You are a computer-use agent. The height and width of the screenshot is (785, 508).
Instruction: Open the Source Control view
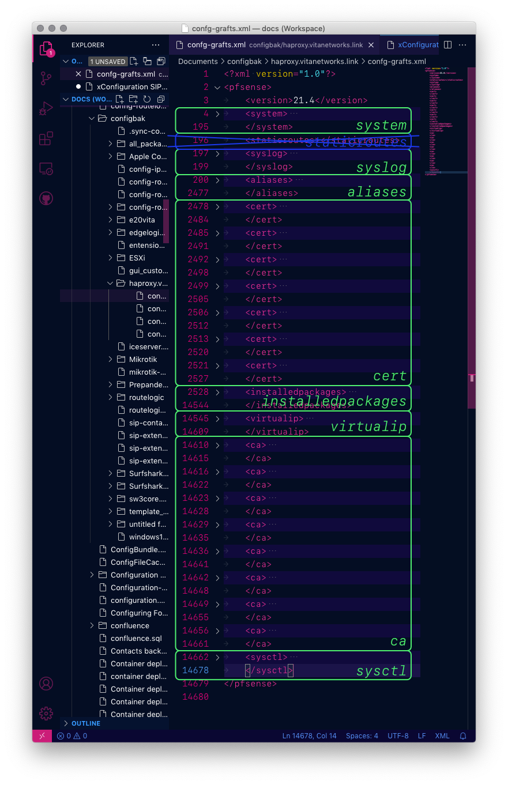[46, 78]
